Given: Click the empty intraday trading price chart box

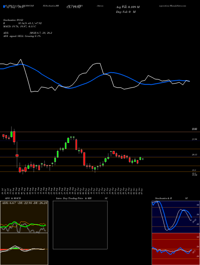Looking at the screenshot, I should tap(80, 225).
